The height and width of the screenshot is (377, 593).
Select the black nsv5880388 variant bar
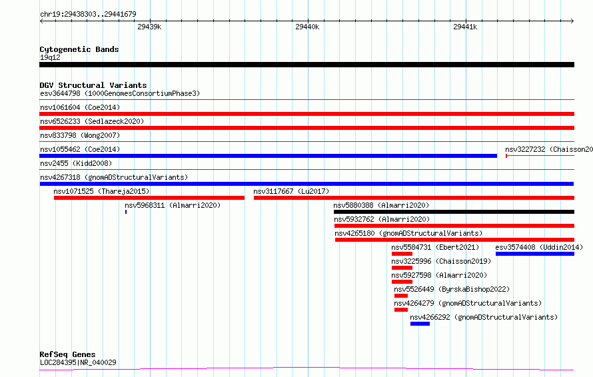(x=454, y=212)
